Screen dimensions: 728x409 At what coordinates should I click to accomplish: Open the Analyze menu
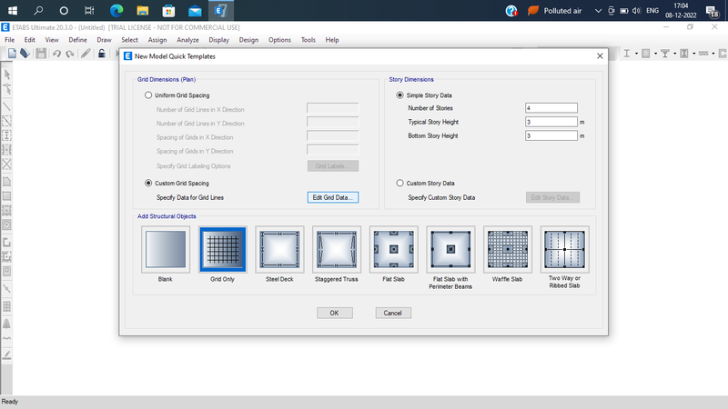click(187, 40)
